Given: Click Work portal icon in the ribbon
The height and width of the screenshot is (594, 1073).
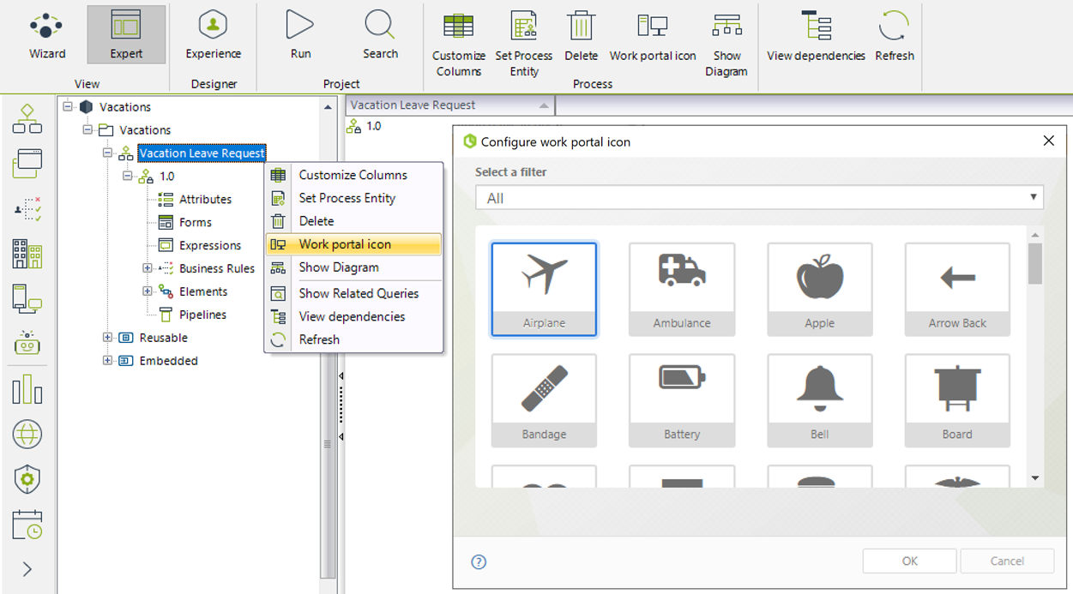Looking at the screenshot, I should pos(653,35).
